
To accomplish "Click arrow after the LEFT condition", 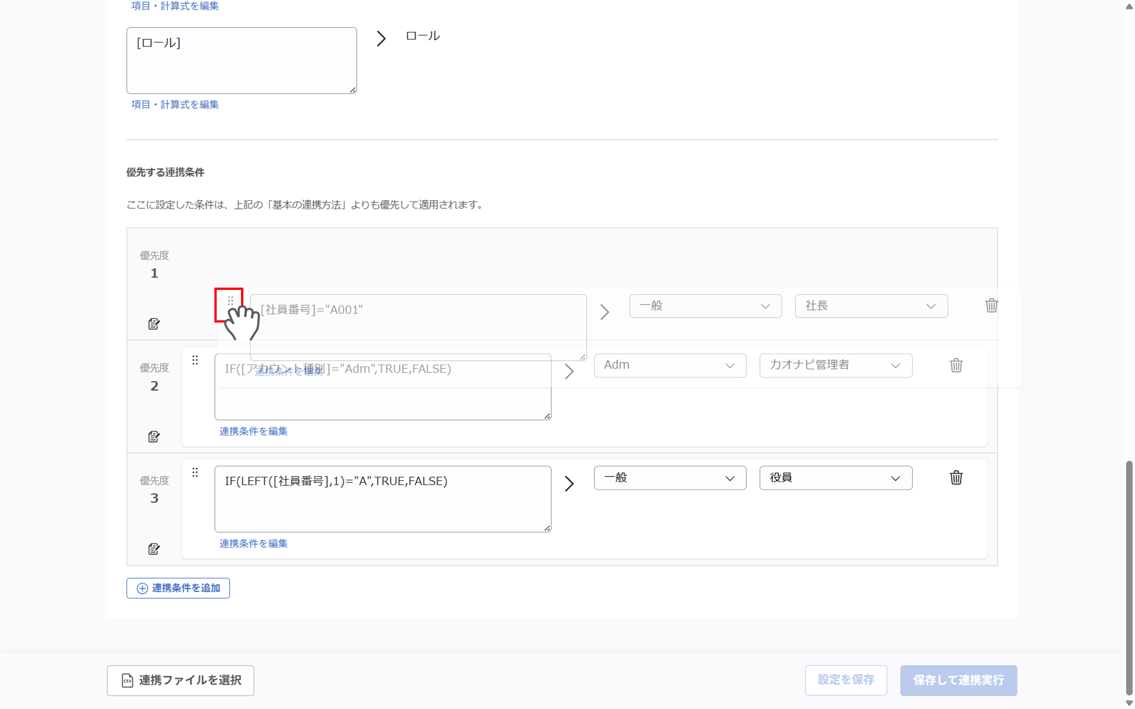I will coord(569,484).
